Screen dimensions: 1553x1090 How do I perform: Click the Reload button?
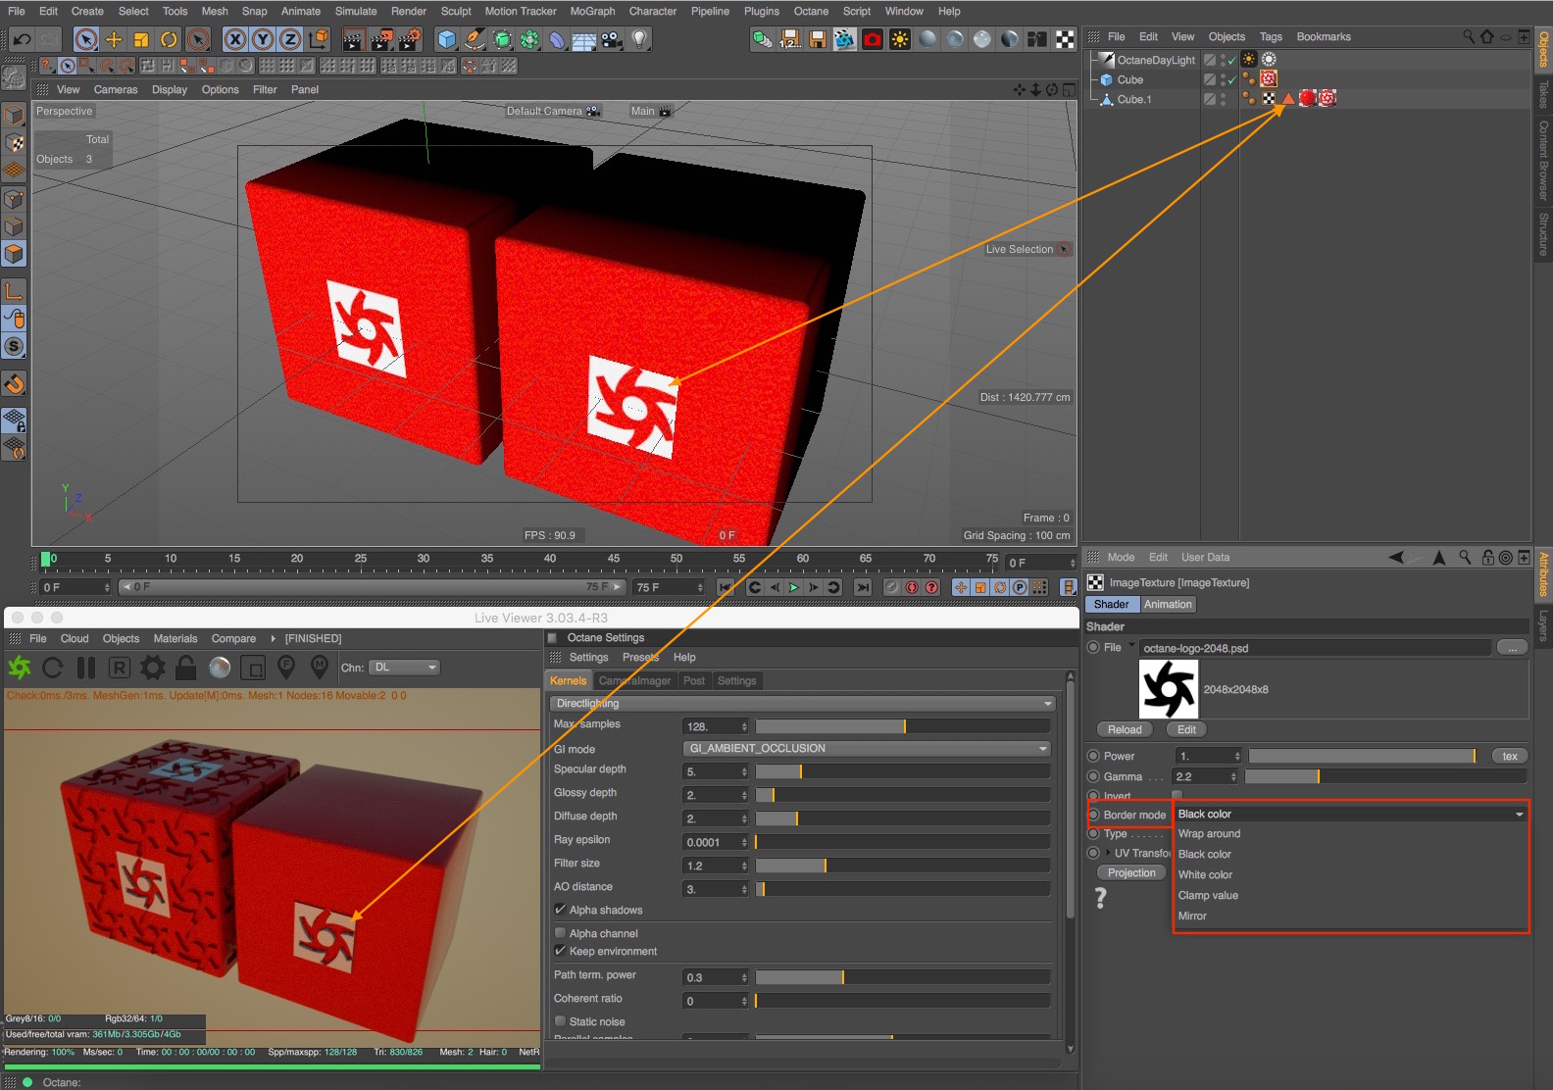[x=1125, y=729]
